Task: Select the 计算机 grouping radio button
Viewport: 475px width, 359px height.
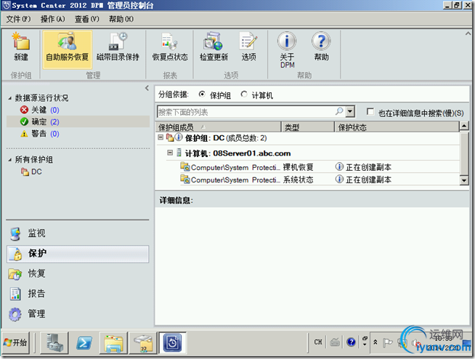Action: pos(244,94)
